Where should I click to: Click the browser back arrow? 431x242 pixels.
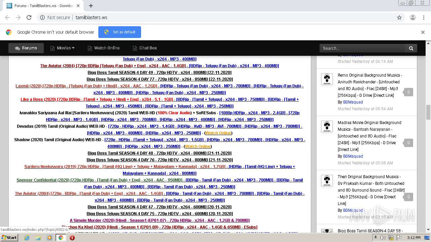7,17
